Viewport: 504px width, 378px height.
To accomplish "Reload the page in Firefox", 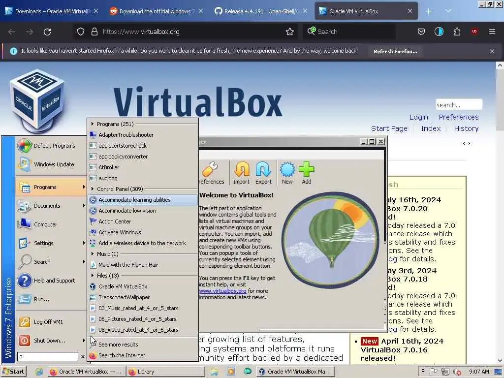I will (47, 32).
